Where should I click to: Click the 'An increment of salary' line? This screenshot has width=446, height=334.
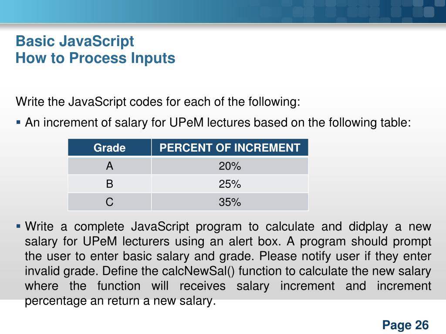[x=218, y=123]
